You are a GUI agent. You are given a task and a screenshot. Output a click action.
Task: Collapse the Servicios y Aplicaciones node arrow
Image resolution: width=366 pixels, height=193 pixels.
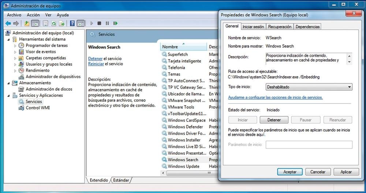(x=9, y=96)
